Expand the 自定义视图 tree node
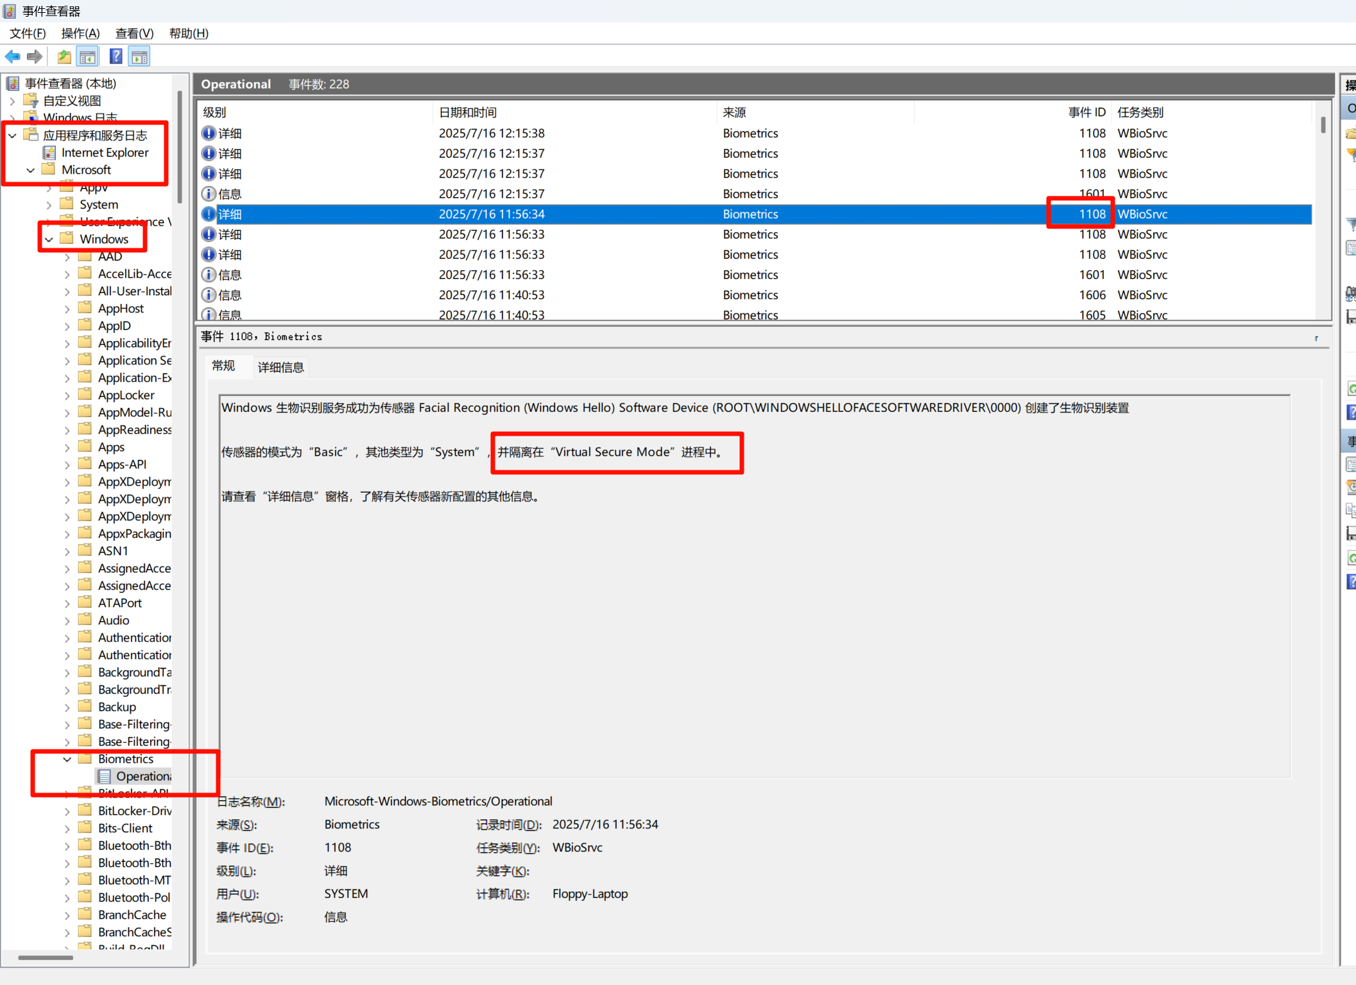 pos(13,101)
